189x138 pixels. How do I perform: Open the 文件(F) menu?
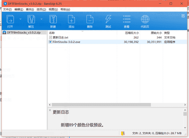pos(7,10)
